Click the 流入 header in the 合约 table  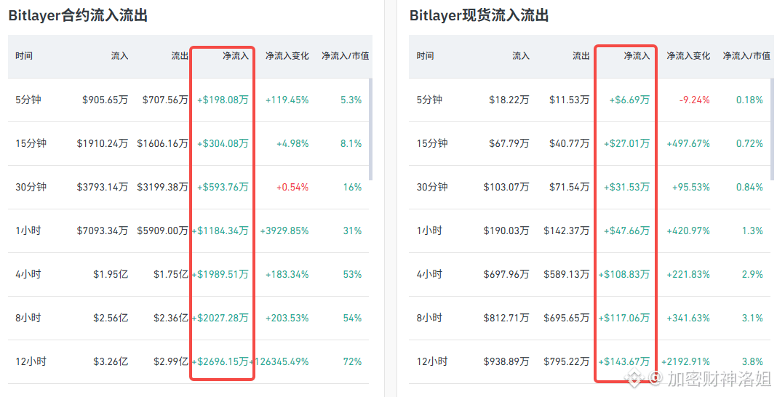coord(119,56)
